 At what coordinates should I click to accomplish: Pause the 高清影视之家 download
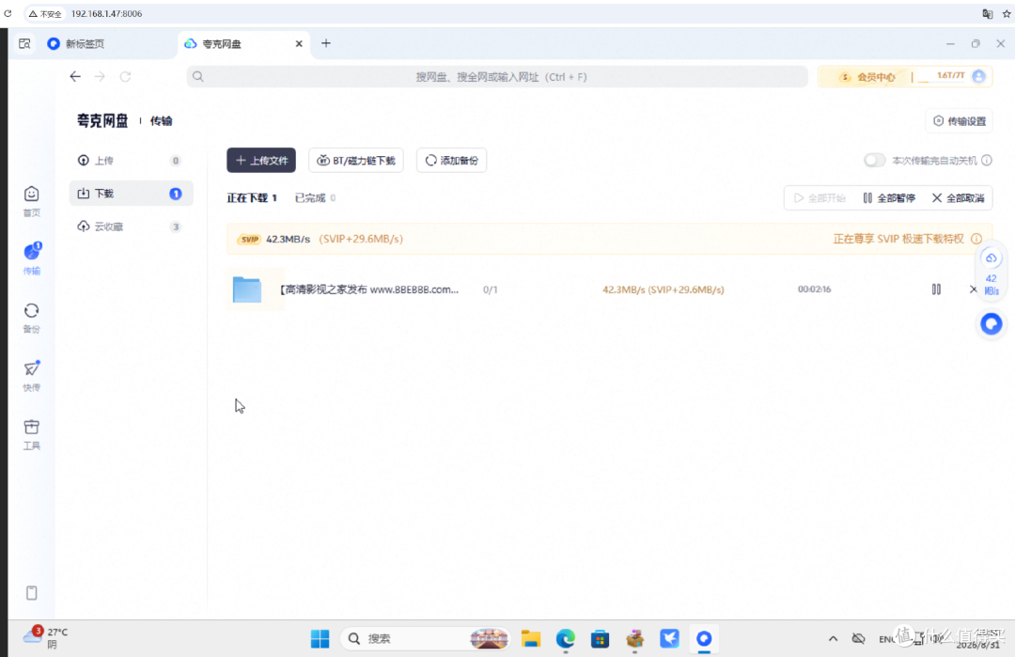pyautogui.click(x=936, y=289)
